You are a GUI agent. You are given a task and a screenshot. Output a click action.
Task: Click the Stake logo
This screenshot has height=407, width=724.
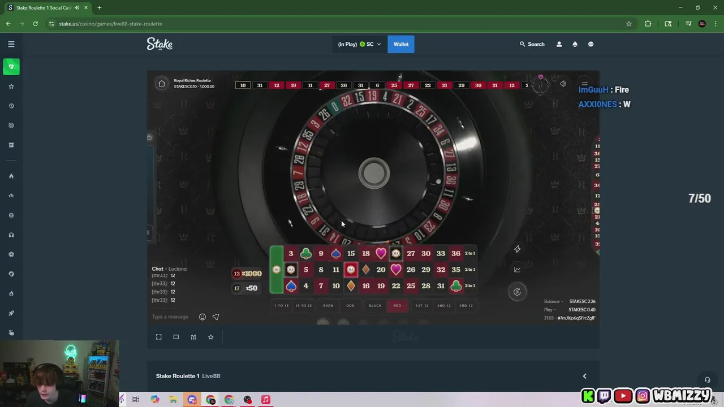click(160, 44)
